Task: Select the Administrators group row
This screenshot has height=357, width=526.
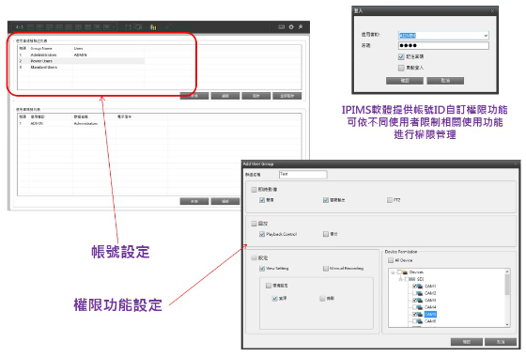Action: pos(82,54)
